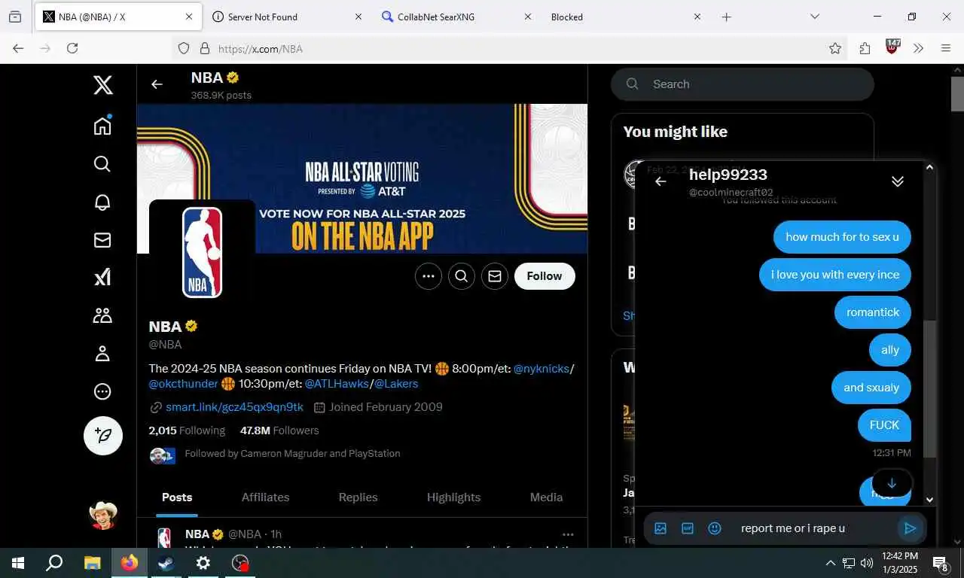Open the Messages envelope in the sidebar
964x578 pixels.
pos(102,240)
